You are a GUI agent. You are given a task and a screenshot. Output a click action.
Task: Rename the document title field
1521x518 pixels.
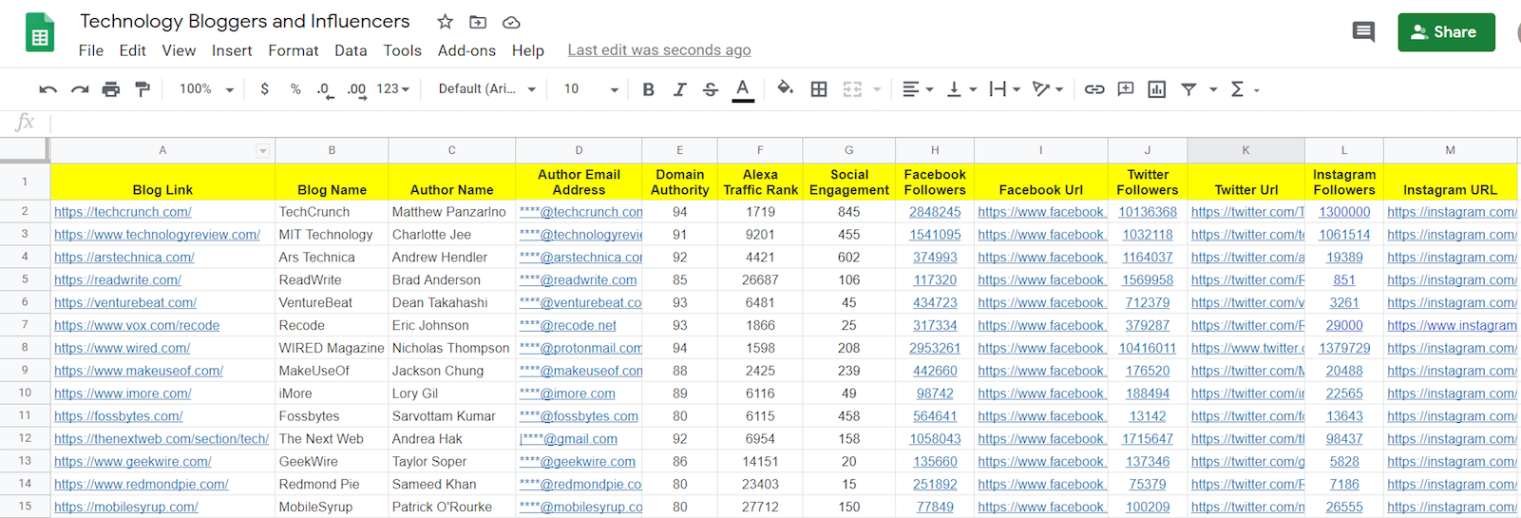[245, 21]
